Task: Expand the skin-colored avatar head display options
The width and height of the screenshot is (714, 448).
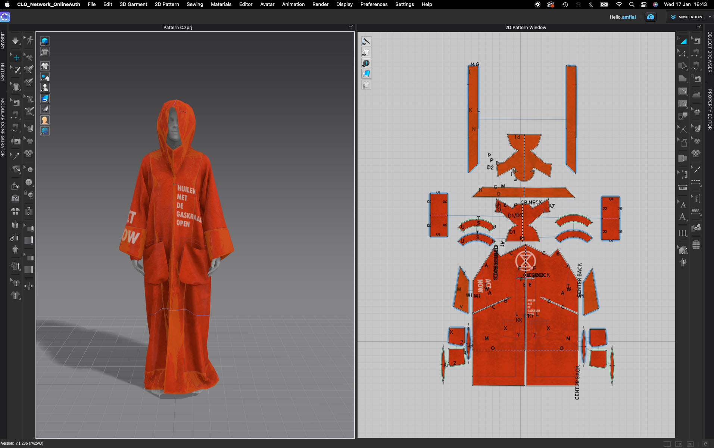Action: pyautogui.click(x=45, y=120)
